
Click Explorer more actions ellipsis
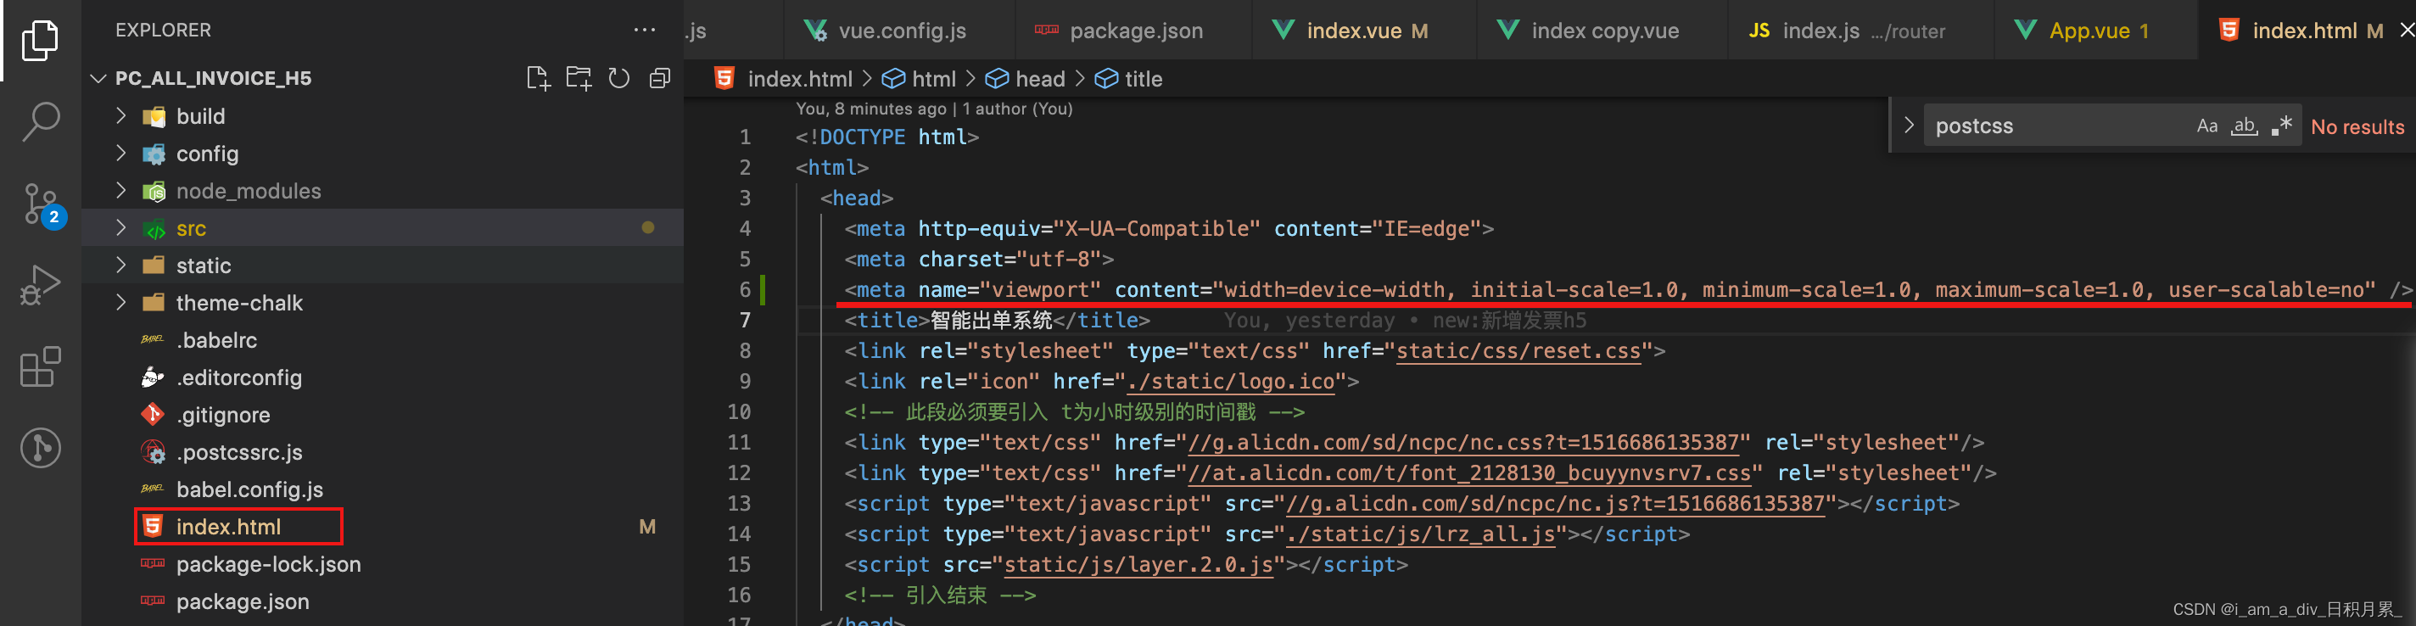pyautogui.click(x=645, y=30)
